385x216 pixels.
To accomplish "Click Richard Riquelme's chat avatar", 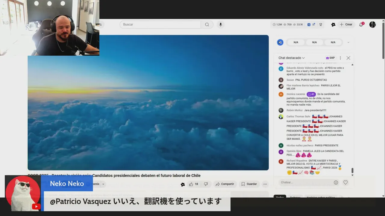I will pos(281,161).
